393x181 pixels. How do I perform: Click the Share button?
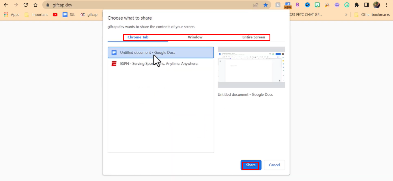point(251,165)
